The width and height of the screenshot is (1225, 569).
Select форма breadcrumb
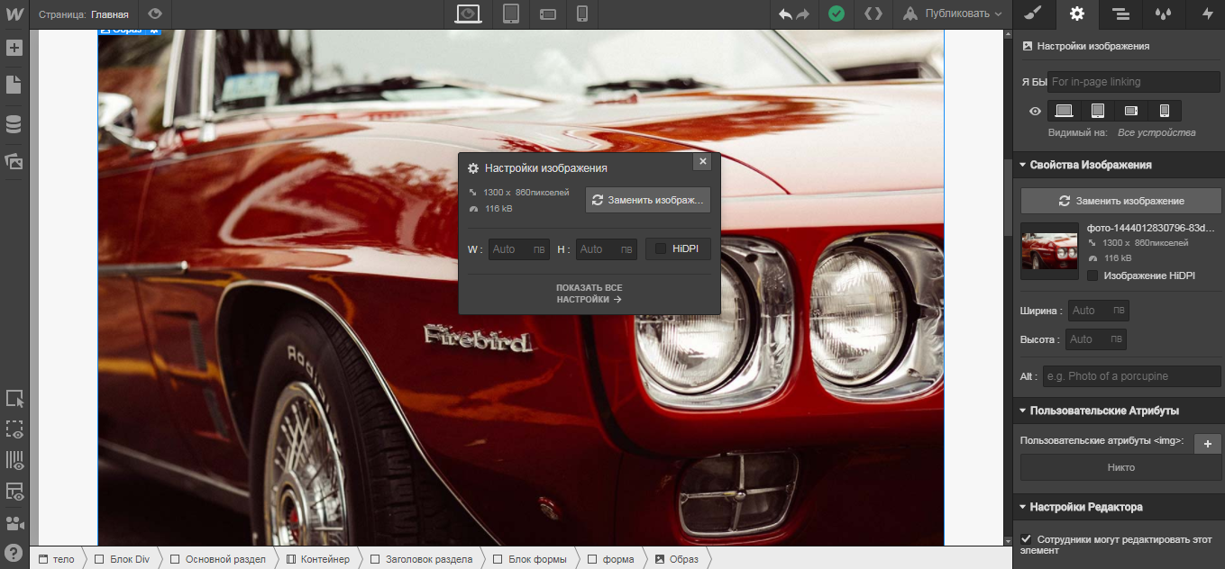click(x=610, y=559)
